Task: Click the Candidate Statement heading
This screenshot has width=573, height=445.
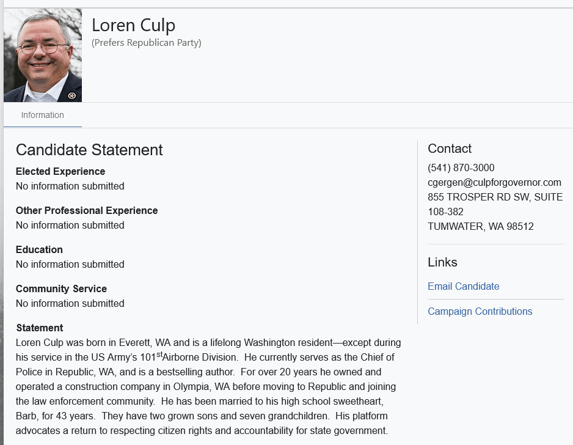Action: [x=89, y=150]
